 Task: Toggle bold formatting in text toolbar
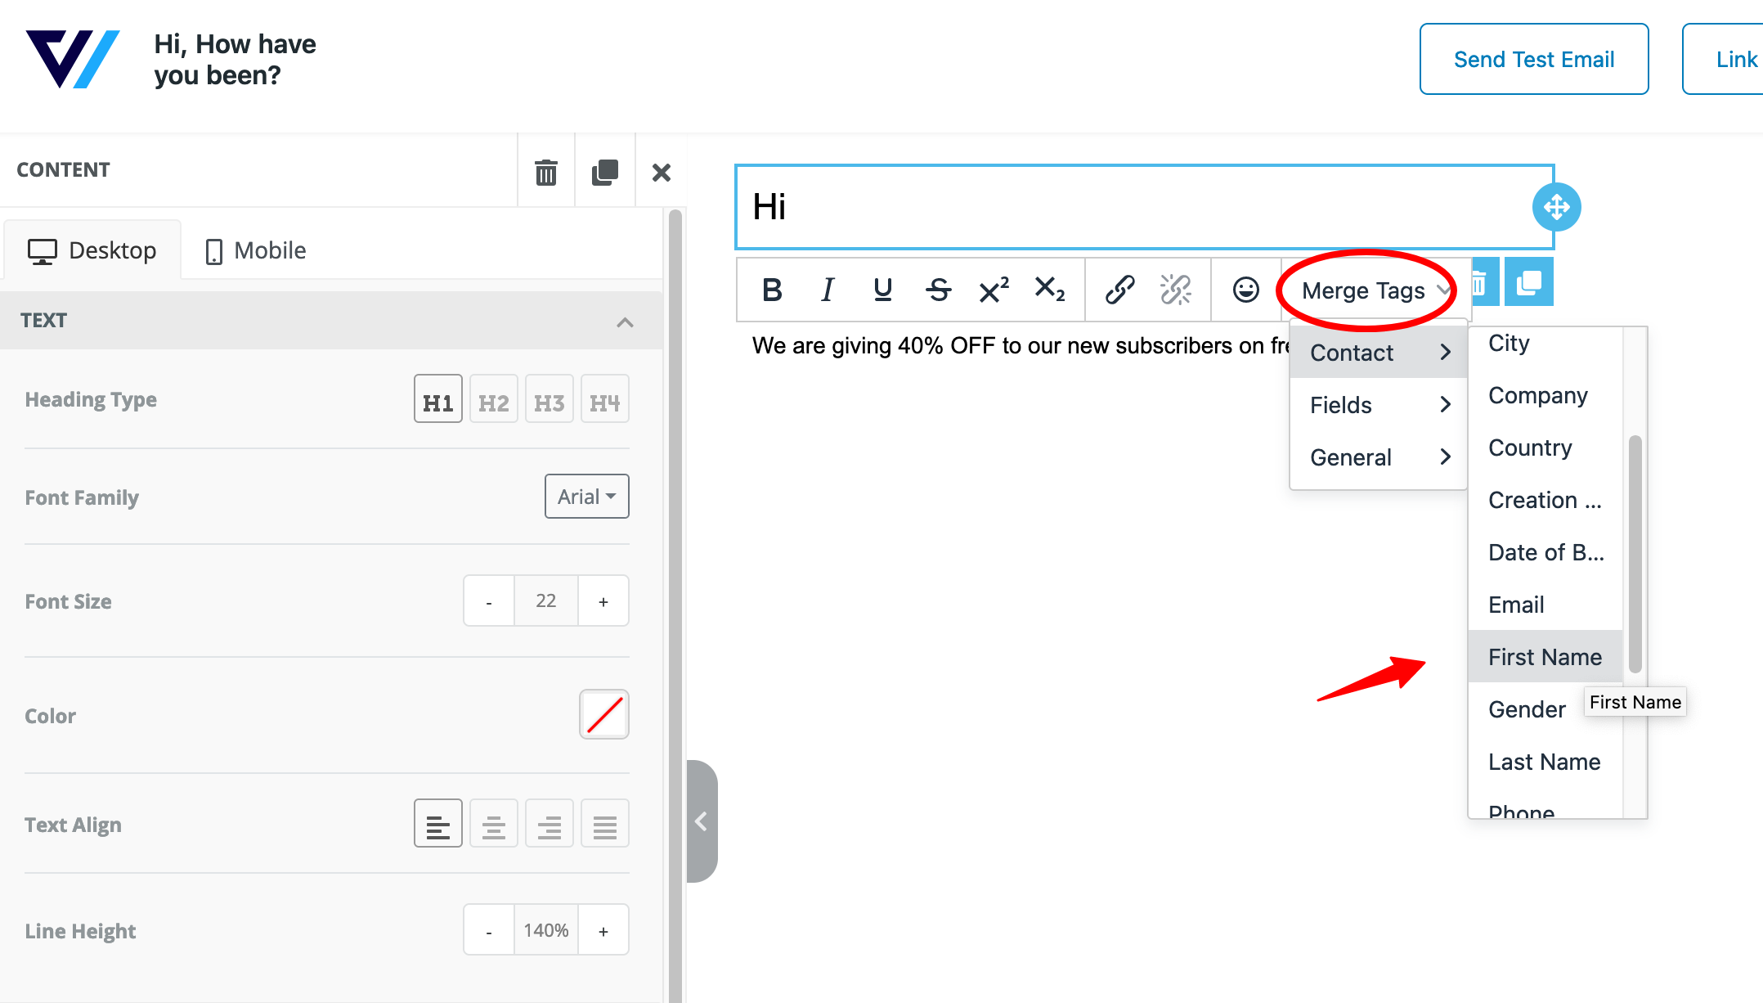771,290
